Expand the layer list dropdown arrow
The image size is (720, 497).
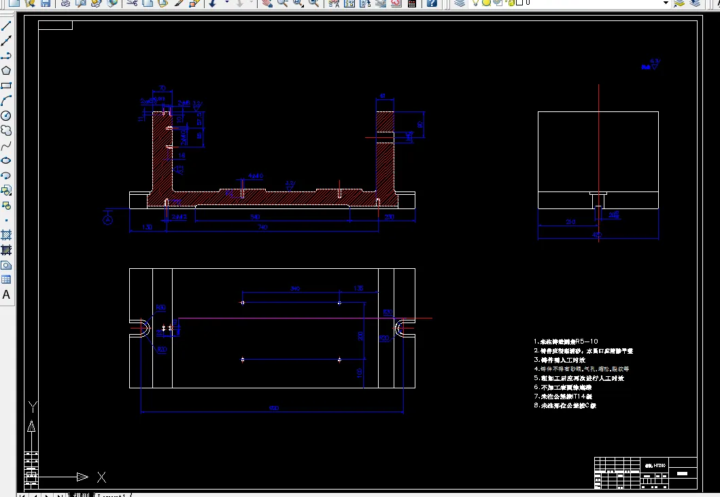click(666, 3)
